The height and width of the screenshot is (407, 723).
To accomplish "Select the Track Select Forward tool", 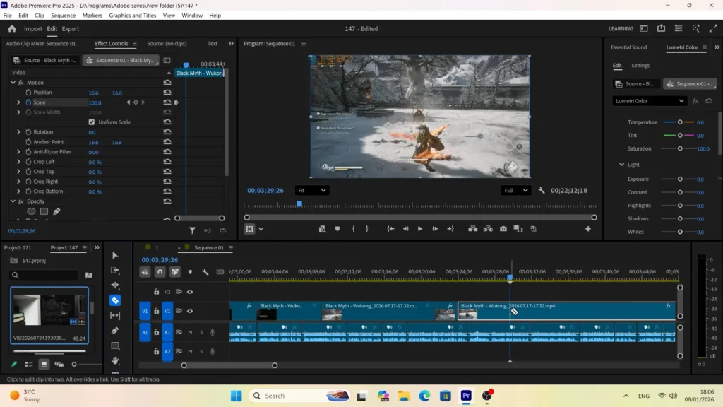I will pos(115,271).
